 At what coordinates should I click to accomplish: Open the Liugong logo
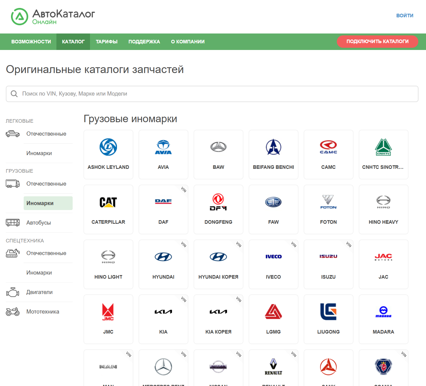point(329,312)
